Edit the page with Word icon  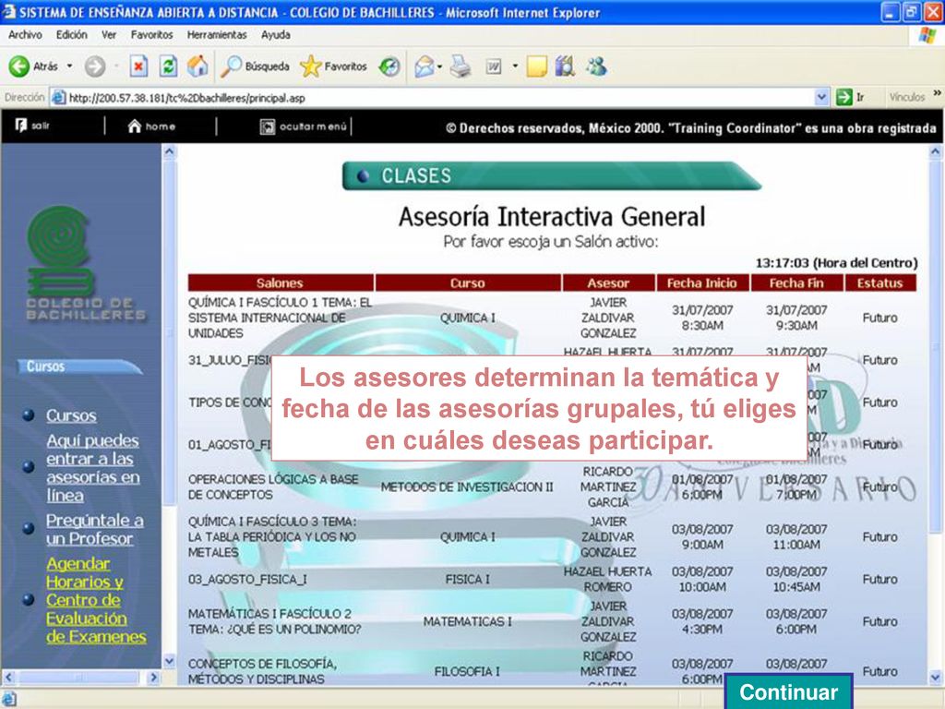(494, 66)
